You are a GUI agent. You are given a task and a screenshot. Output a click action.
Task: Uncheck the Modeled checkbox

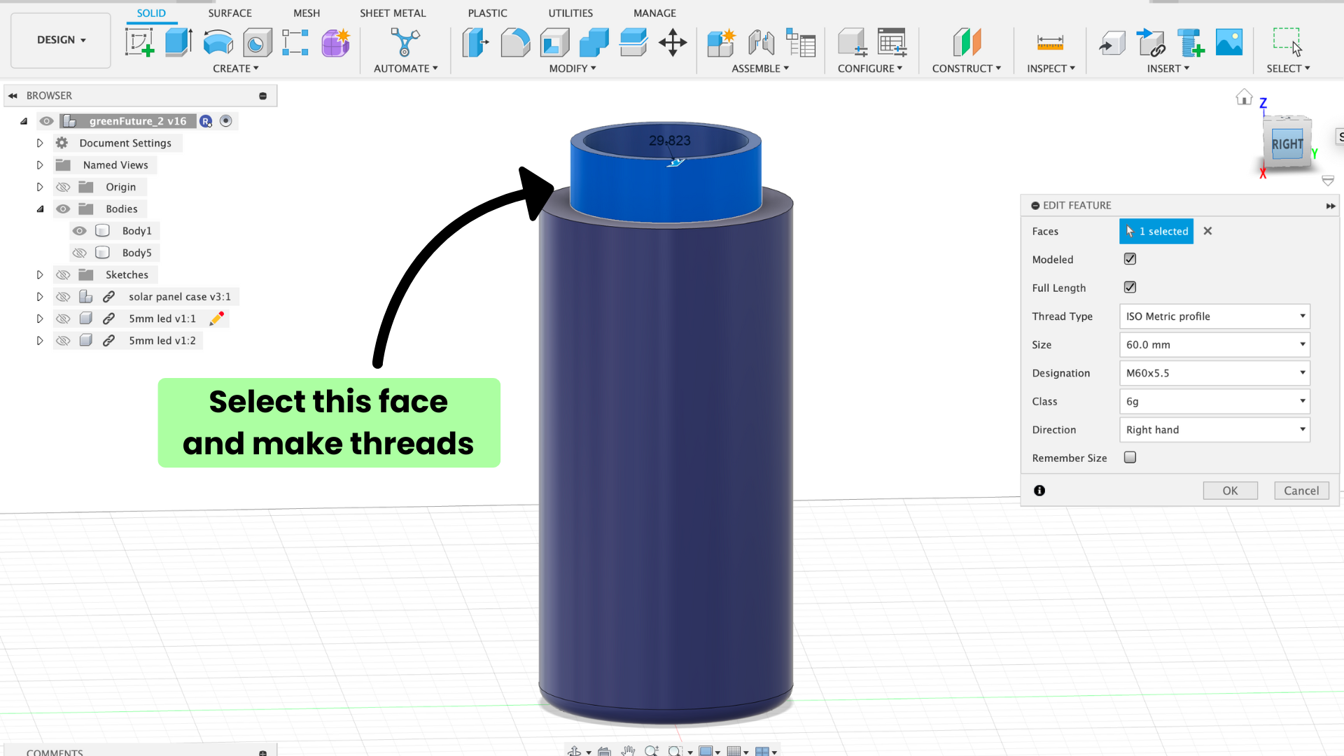[x=1130, y=259]
